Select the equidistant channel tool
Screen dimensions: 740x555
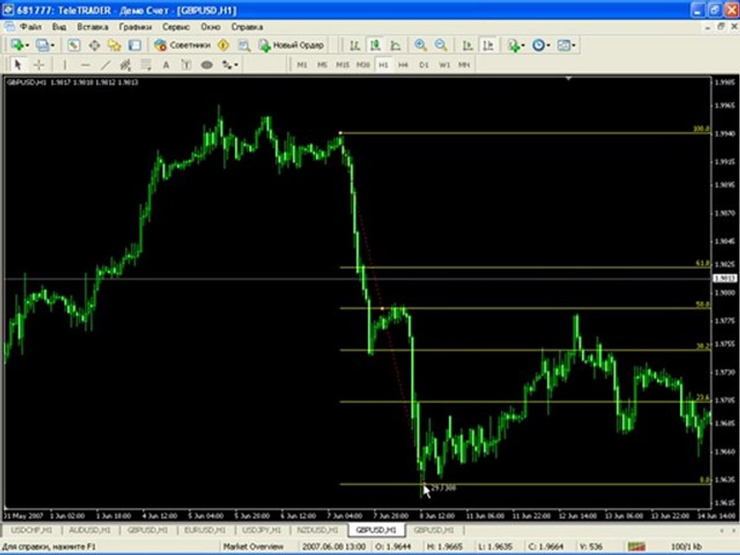(x=126, y=65)
